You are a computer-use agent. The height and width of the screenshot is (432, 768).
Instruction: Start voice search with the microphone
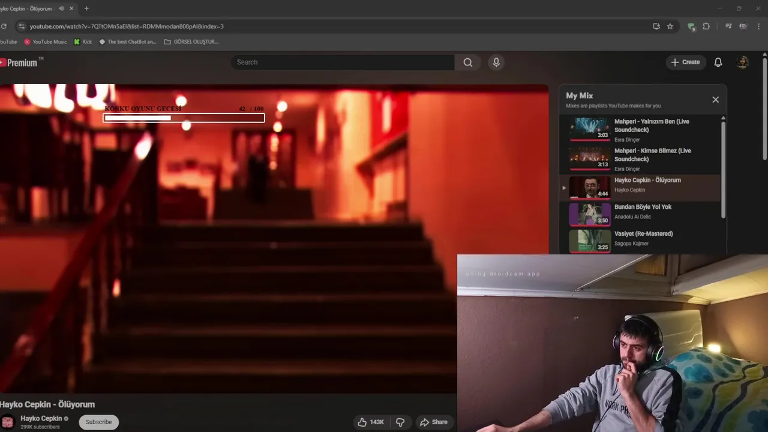496,62
